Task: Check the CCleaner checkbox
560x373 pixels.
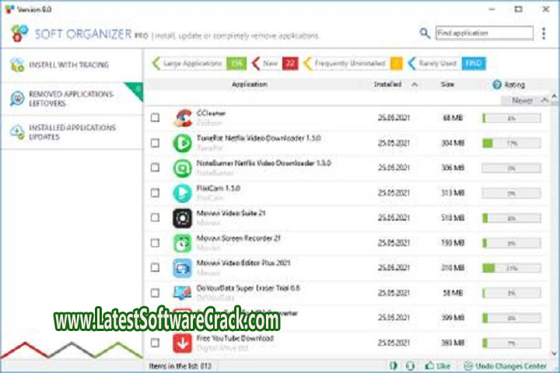Action: [155, 118]
